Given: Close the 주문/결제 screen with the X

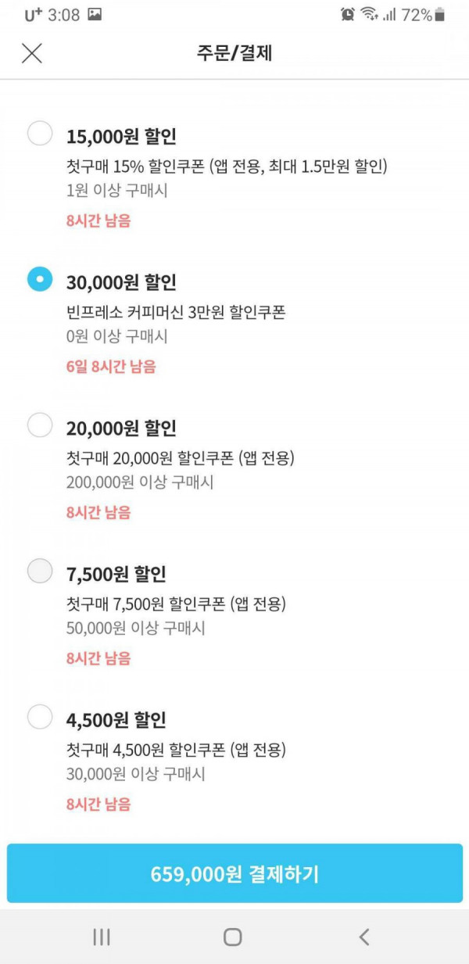Looking at the screenshot, I should tap(31, 53).
